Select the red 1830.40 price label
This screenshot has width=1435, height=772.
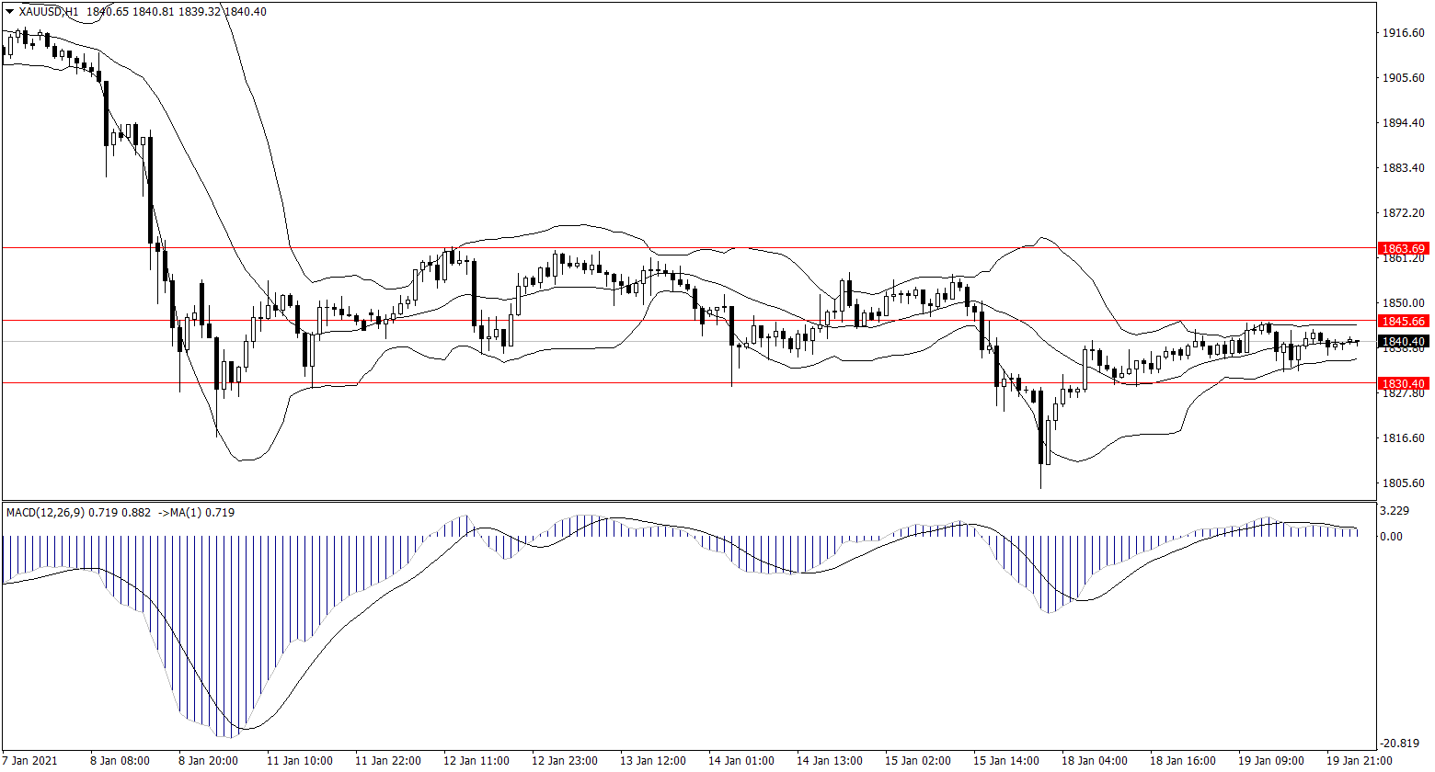[x=1404, y=383]
